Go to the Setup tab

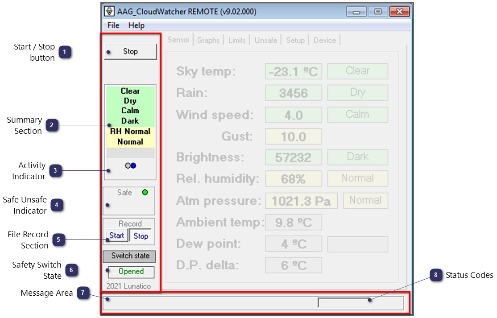295,40
